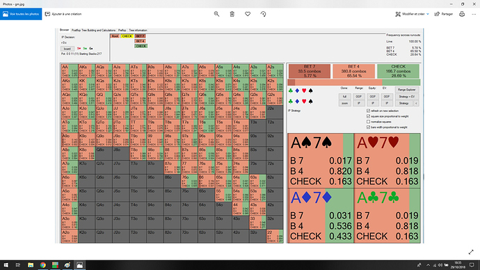Enter fullscreen with the diagonal arrows icon

471,252
